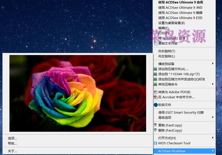Select highlighted ACDSee PicaView entry
The height and width of the screenshot is (155, 222).
(184, 151)
